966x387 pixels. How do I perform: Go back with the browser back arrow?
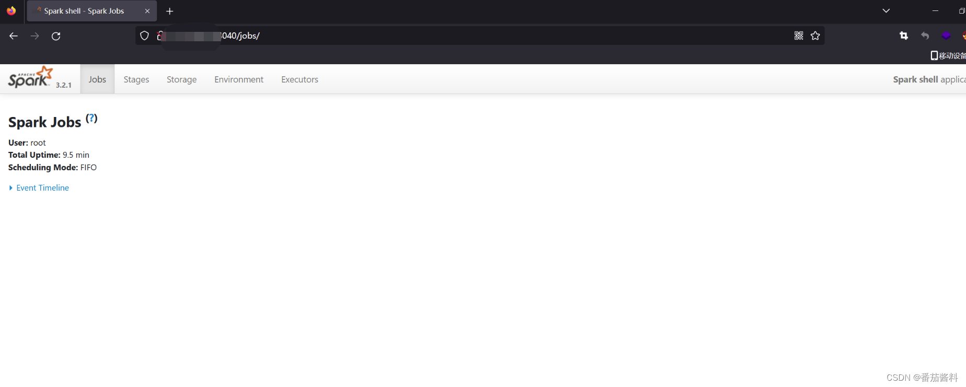point(14,36)
